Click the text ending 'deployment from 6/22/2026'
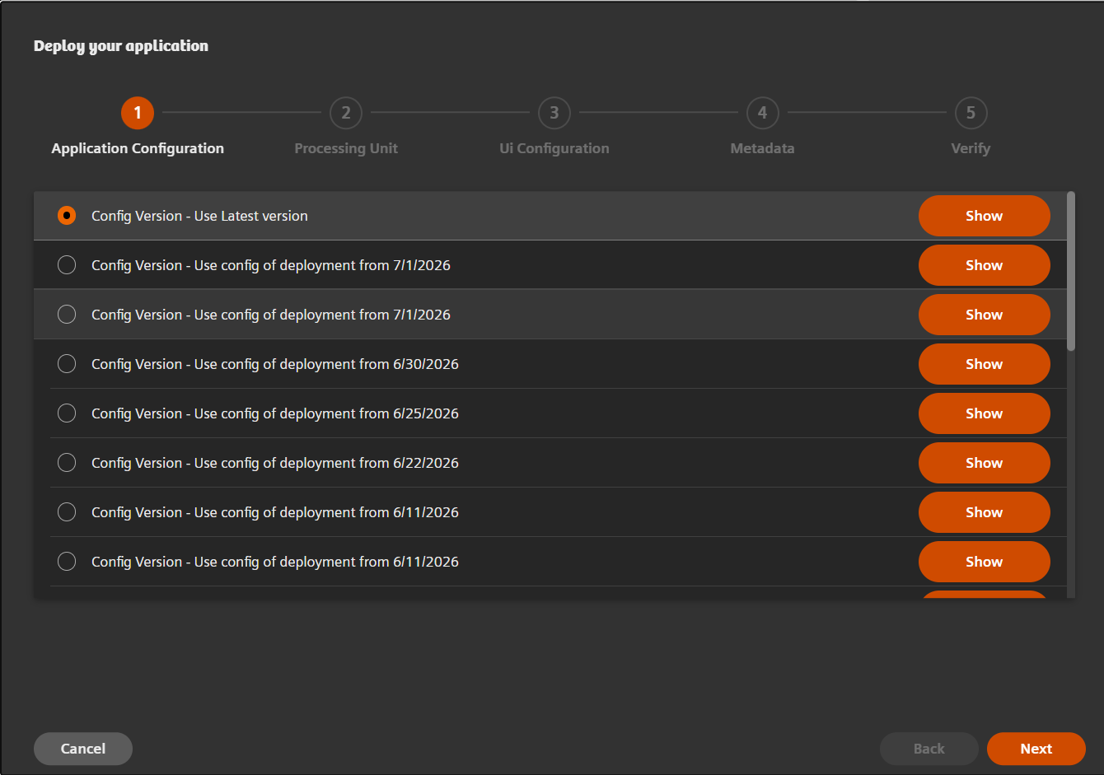The image size is (1104, 775). 275,463
